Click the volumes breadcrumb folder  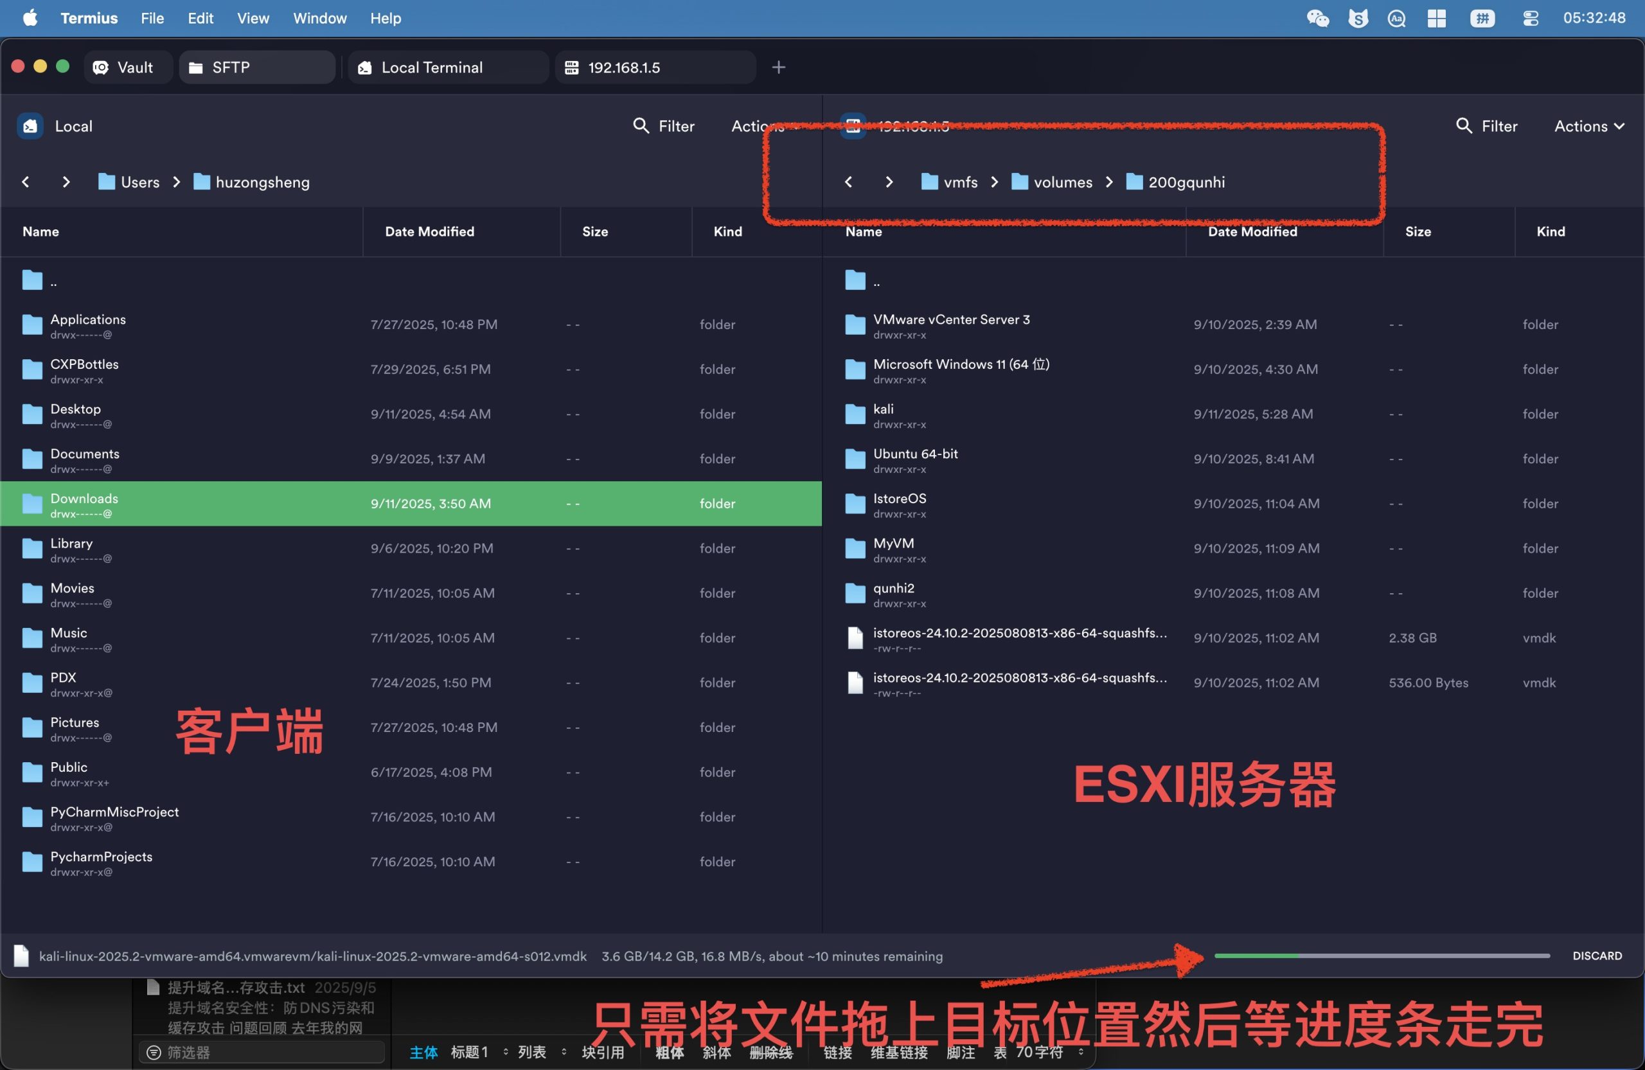pyautogui.click(x=1062, y=182)
